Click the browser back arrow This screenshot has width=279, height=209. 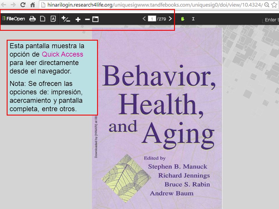(x=4, y=5)
